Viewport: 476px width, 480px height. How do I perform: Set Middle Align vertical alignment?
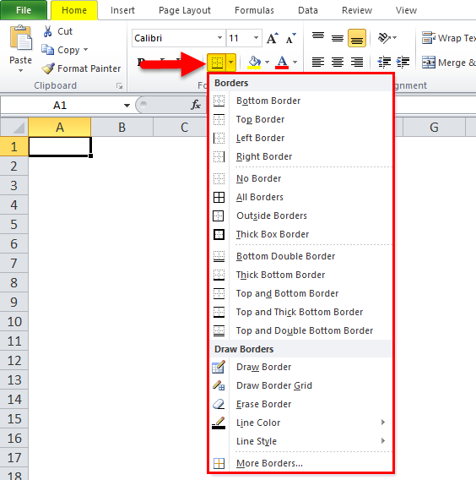point(338,38)
